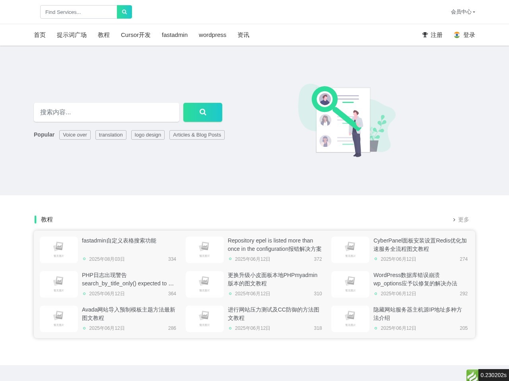The height and width of the screenshot is (381, 509).
Task: Expand 更多 to see all 教程 articles
Action: [463, 219]
